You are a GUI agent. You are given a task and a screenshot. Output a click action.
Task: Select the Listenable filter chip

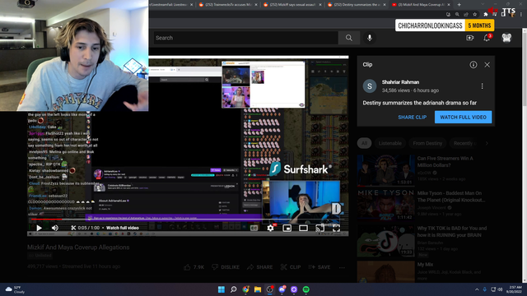pos(389,143)
